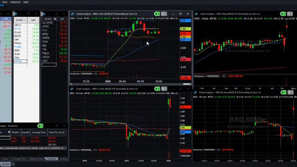Select TEN in the white watchlist
Viewport: 297px width, 167px height.
pos(17,58)
